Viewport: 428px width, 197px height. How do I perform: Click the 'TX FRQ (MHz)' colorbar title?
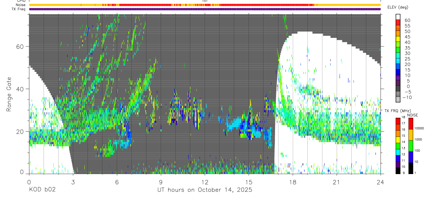(x=398, y=111)
